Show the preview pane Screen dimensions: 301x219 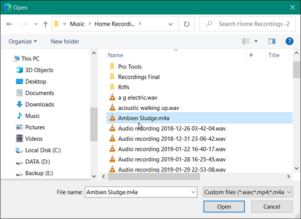pyautogui.click(x=271, y=41)
